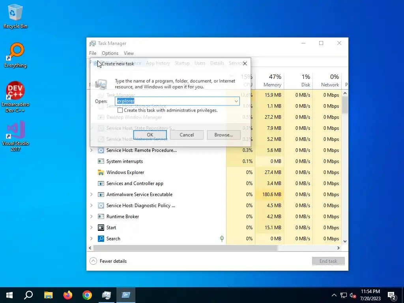Click OK in Create new task dialog
Viewport: 404px width, 303px height.
150,135
